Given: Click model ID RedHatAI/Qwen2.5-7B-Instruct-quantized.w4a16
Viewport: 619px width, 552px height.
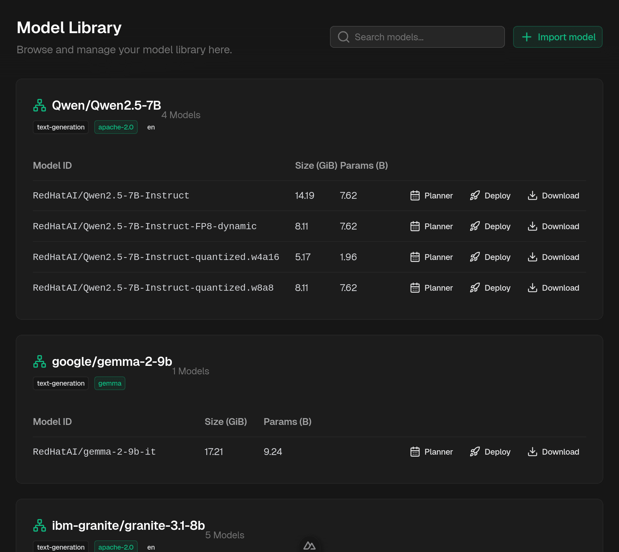Looking at the screenshot, I should pyautogui.click(x=156, y=257).
